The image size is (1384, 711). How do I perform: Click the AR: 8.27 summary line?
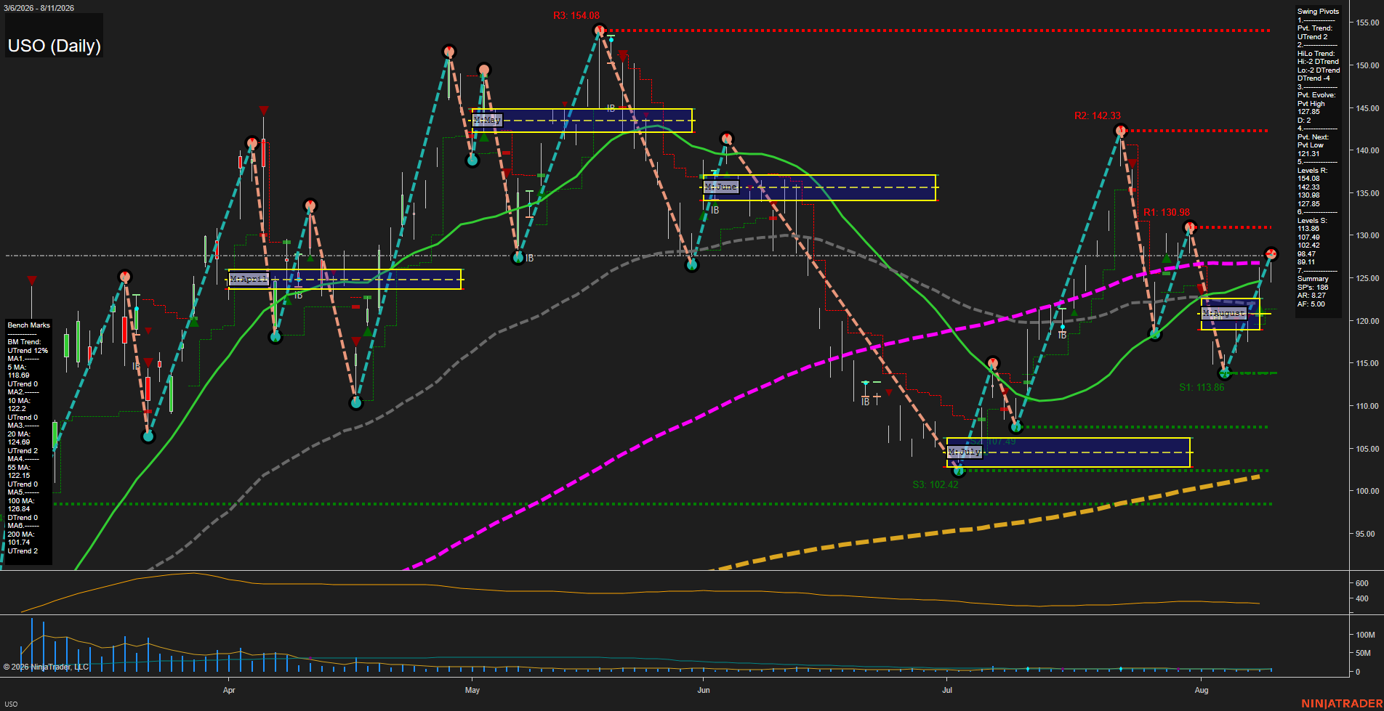pyautogui.click(x=1311, y=296)
